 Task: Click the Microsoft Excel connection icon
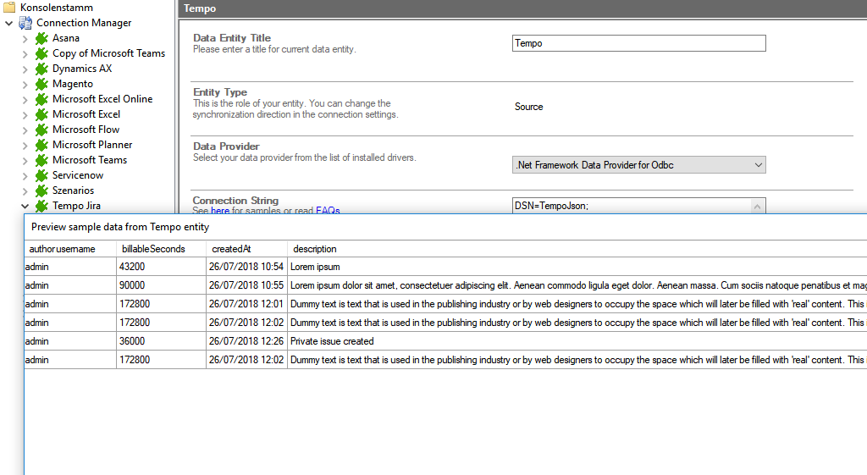click(41, 114)
